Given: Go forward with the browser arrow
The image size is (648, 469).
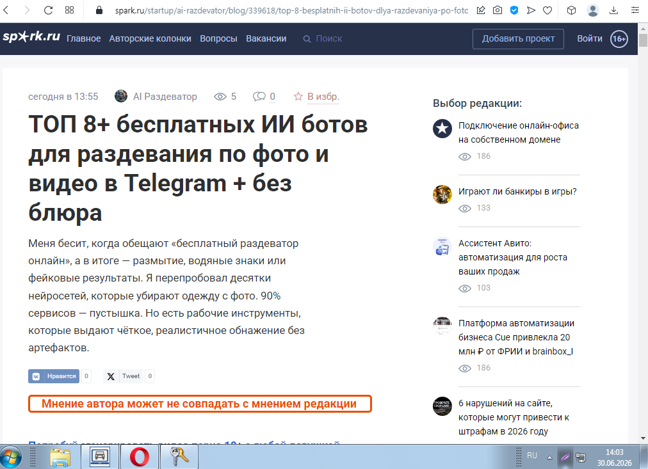Looking at the screenshot, I should (27, 10).
